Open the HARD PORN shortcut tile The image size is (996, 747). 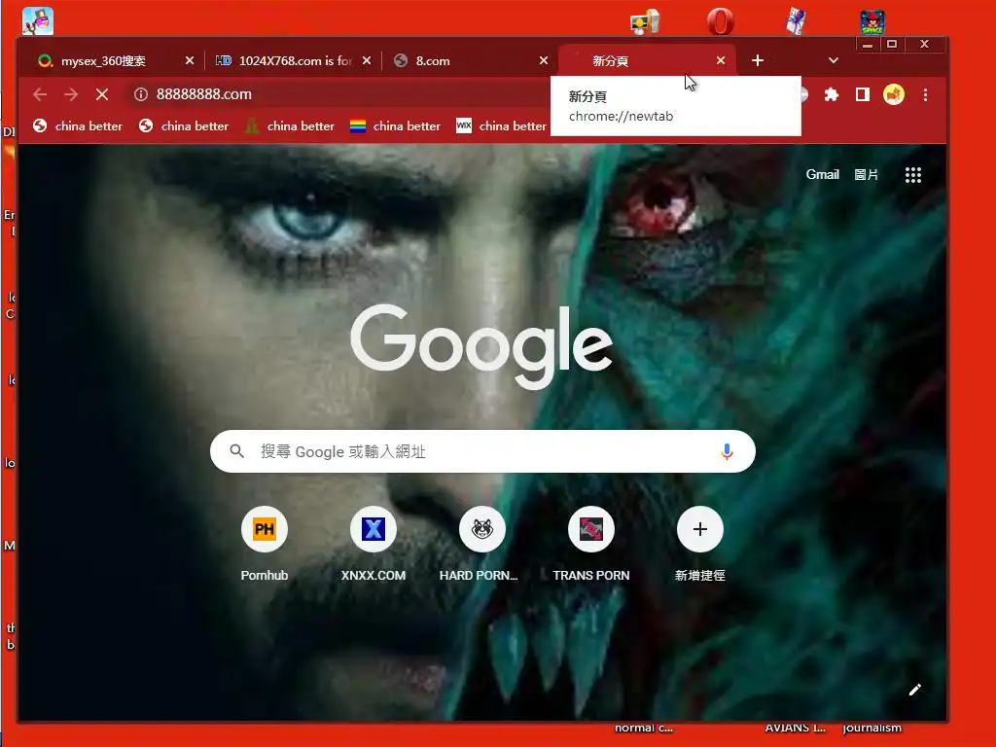click(481, 544)
